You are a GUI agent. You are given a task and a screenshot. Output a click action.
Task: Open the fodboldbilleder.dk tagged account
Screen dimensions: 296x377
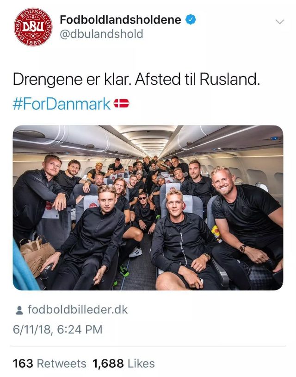click(x=78, y=310)
